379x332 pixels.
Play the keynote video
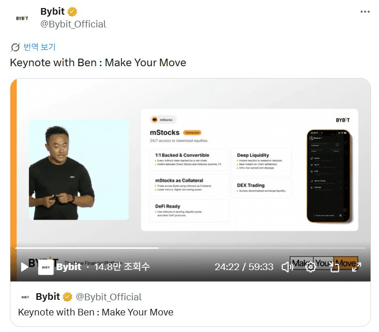[25, 267]
